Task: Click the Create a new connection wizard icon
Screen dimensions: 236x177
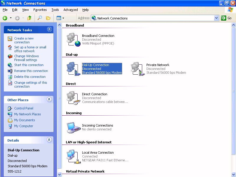Action: 10,39
